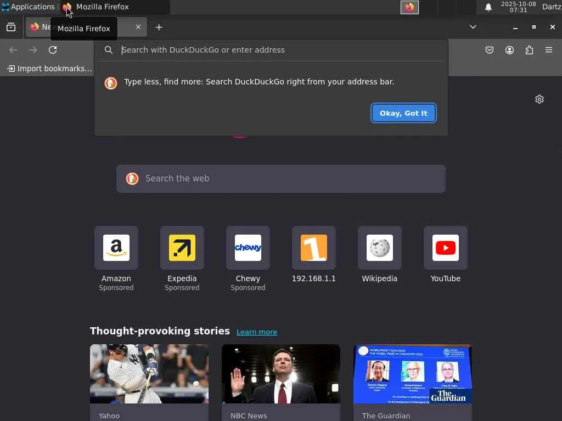The height and width of the screenshot is (421, 562).
Task: Click the Firefox workspace icon in panel
Action: point(409,7)
